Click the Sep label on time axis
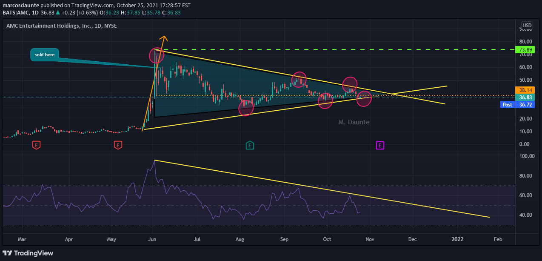 [x=284, y=239]
